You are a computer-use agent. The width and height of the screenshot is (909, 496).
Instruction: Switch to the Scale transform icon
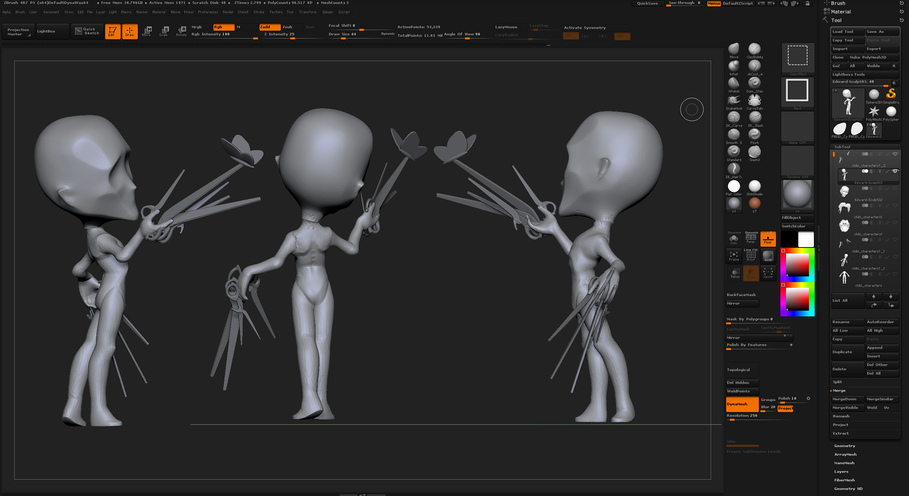pos(164,31)
